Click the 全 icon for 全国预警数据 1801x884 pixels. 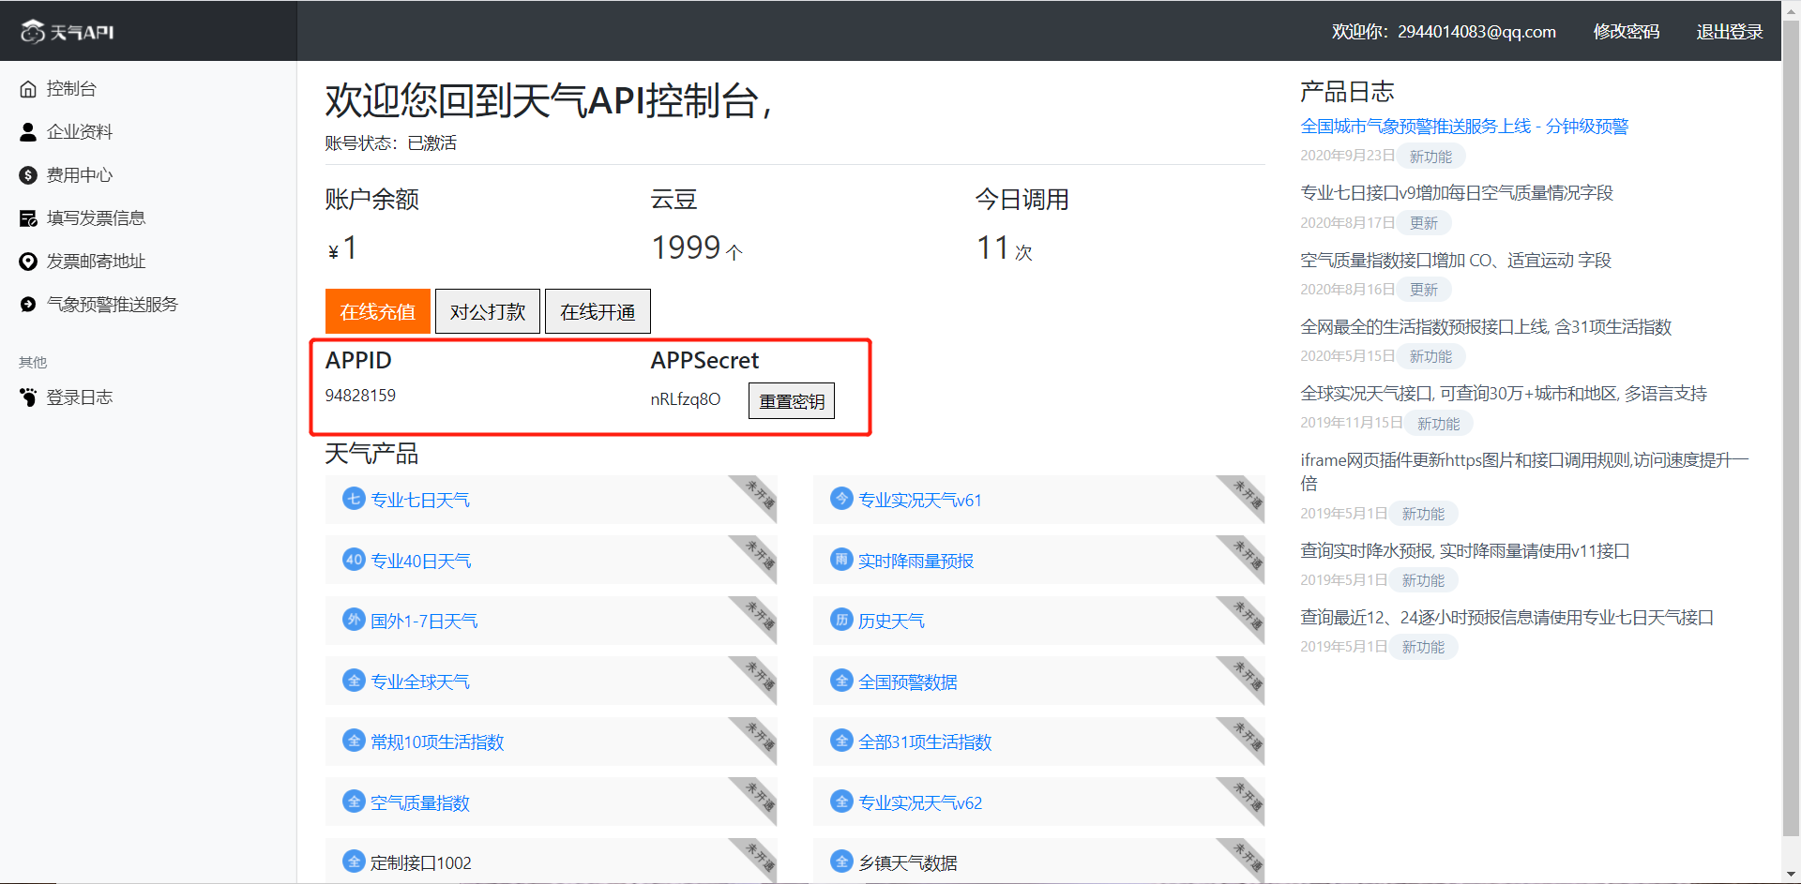[841, 681]
